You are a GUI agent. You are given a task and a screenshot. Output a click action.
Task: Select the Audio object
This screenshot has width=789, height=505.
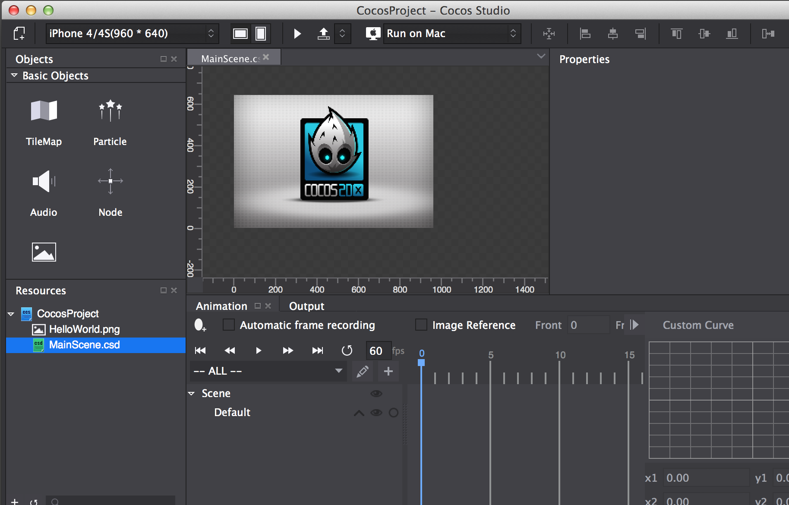[44, 193]
